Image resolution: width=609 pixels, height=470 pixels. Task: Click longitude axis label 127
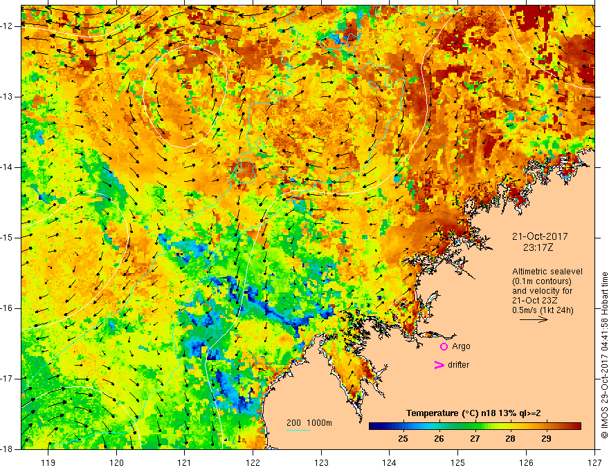[594, 462]
